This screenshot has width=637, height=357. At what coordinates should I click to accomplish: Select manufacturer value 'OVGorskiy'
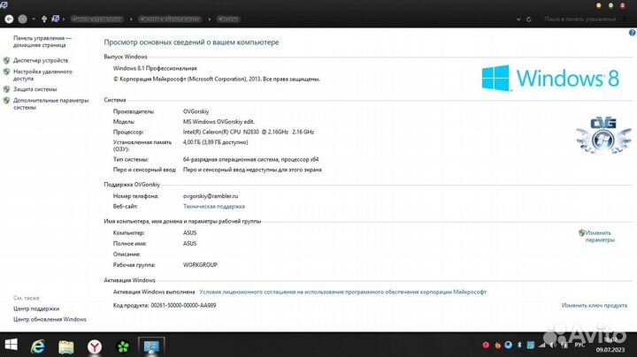point(196,111)
